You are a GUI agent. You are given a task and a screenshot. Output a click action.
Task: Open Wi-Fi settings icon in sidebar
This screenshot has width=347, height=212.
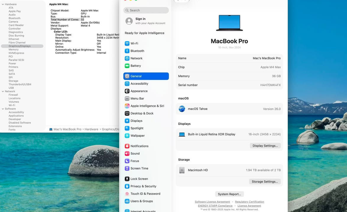(x=127, y=43)
